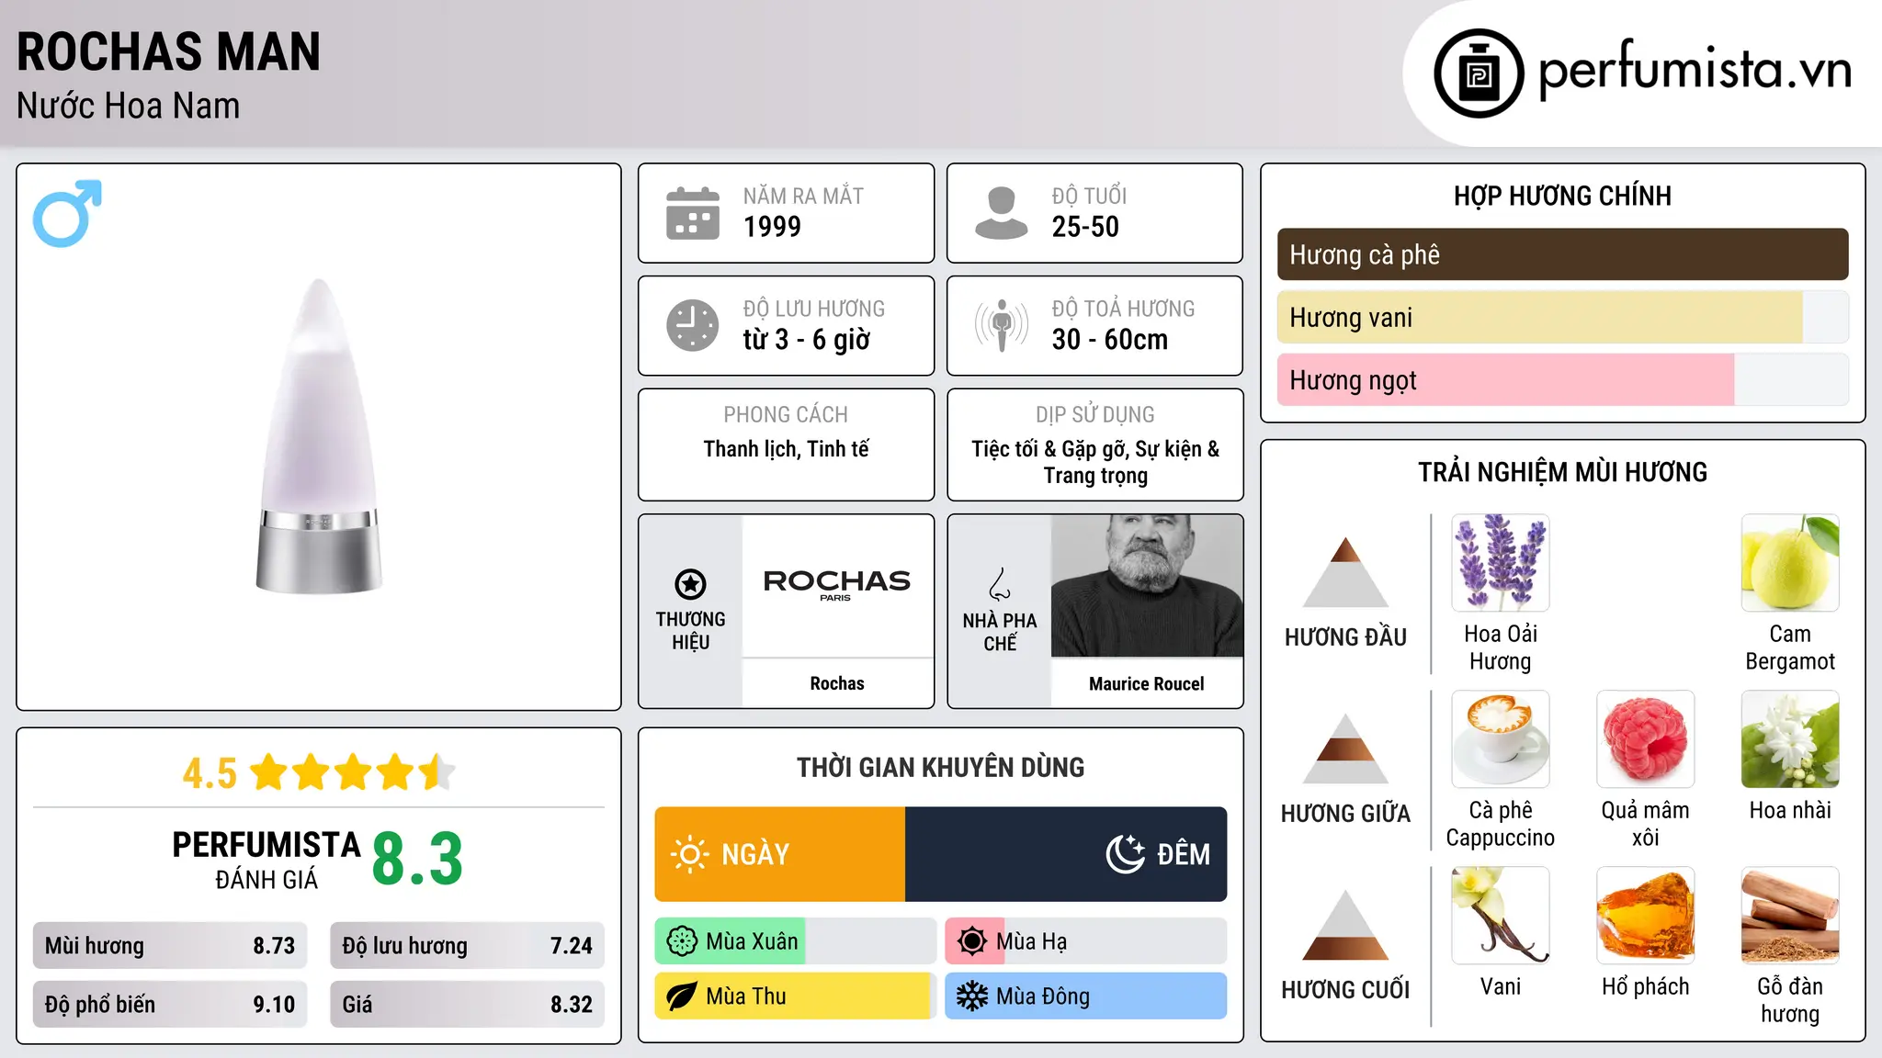The image size is (1882, 1058).
Task: Click the Trải nghiệm mùi hương heading
Action: (x=1562, y=472)
